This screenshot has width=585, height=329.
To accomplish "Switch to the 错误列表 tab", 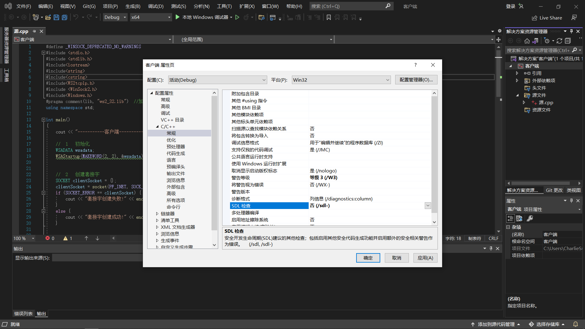I will point(23,313).
